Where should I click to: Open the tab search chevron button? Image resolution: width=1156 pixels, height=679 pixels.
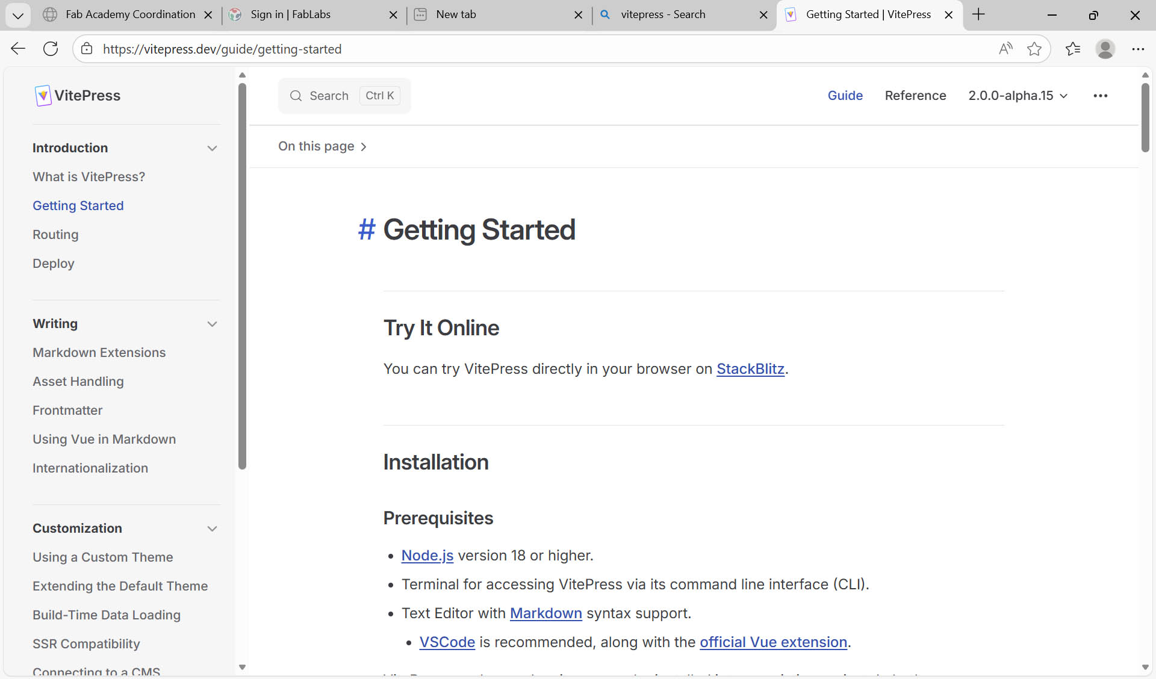click(18, 15)
